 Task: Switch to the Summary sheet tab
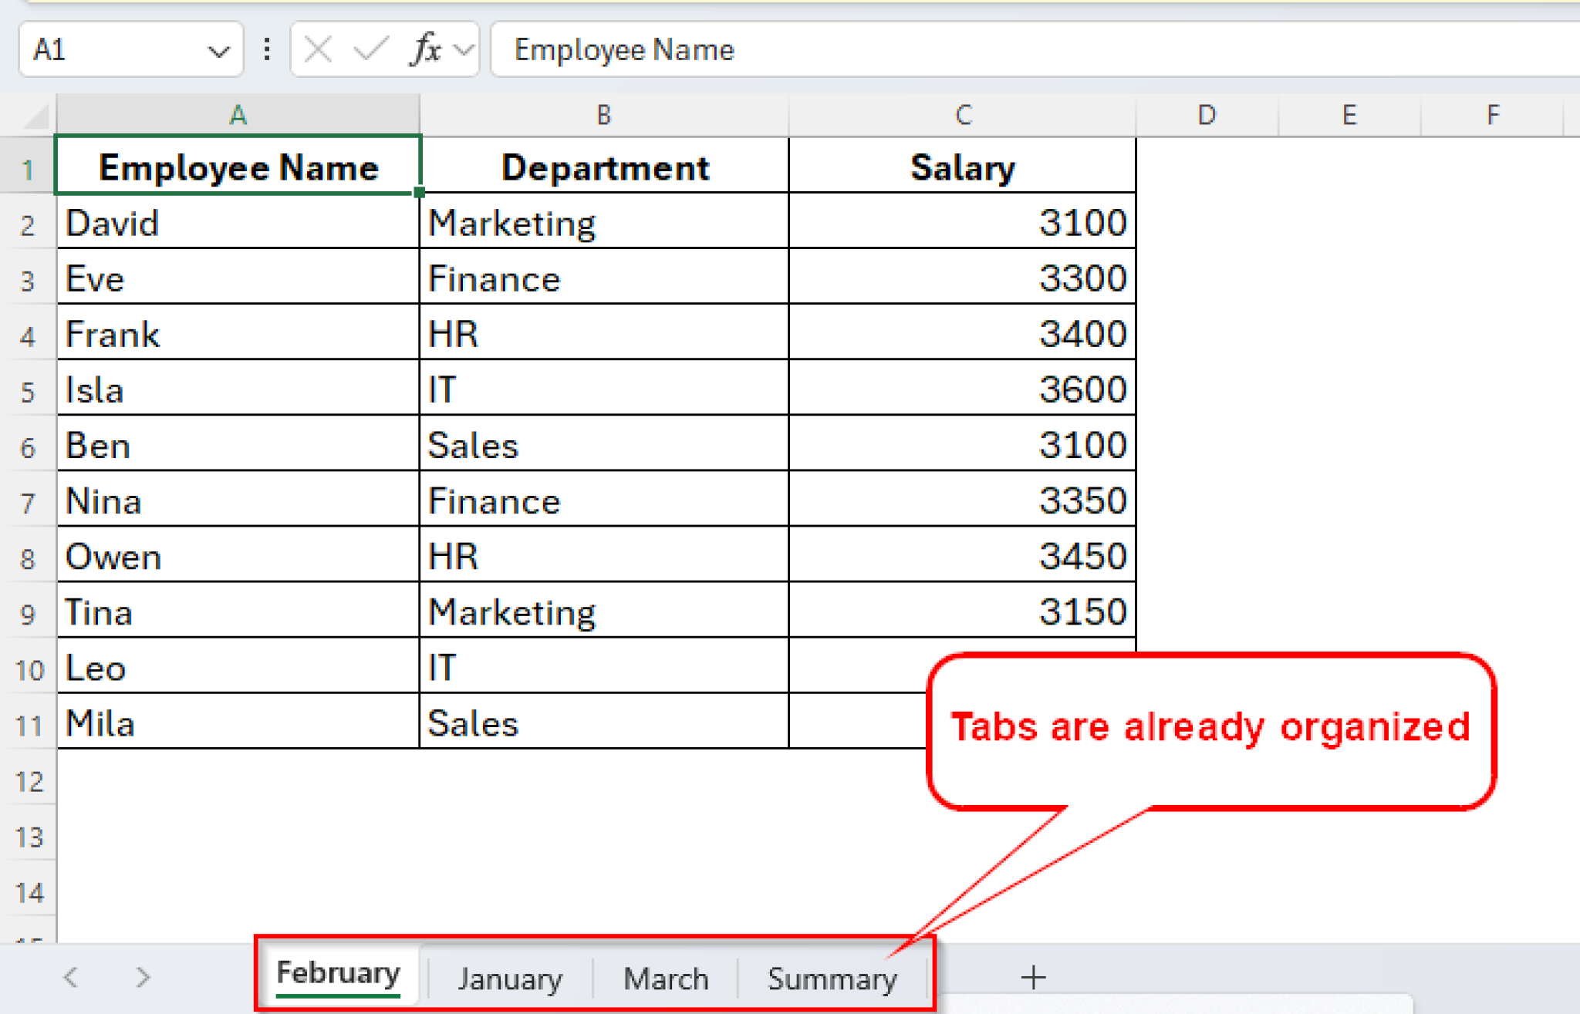(x=832, y=978)
